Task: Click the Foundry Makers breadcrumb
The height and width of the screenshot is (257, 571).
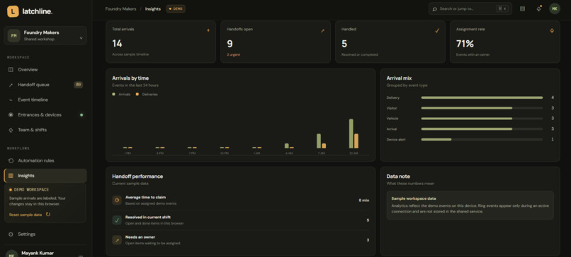Action: 120,8
